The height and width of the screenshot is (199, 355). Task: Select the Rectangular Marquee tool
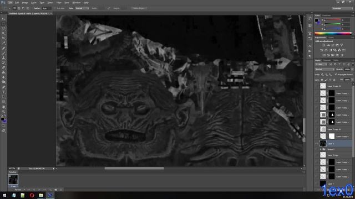coord(3,24)
